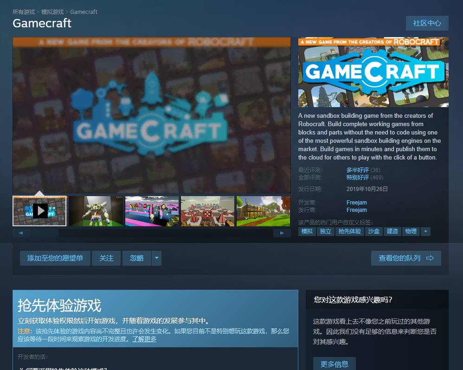This screenshot has height=370, width=463.
Task: Open recent reviews 多半好评 link
Action: point(357,170)
